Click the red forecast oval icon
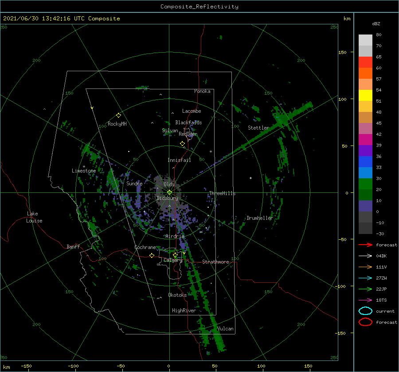Viewport: 399px width, 372px height. [x=365, y=322]
